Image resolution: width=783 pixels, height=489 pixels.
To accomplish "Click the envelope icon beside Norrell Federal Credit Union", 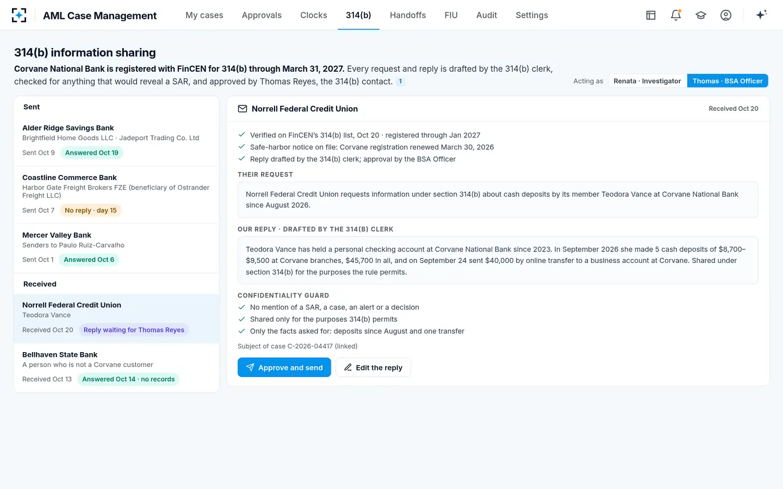I will (x=243, y=109).
